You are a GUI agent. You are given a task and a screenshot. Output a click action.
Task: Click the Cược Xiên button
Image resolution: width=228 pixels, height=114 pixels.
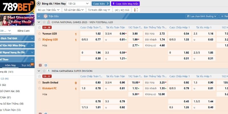pos(101,4)
